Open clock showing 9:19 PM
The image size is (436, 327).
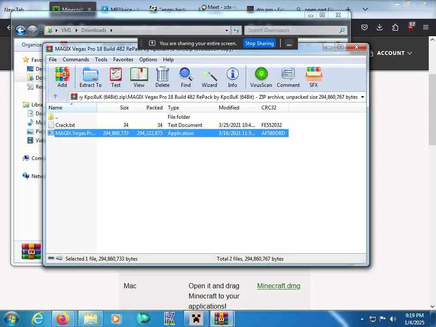[414, 319]
